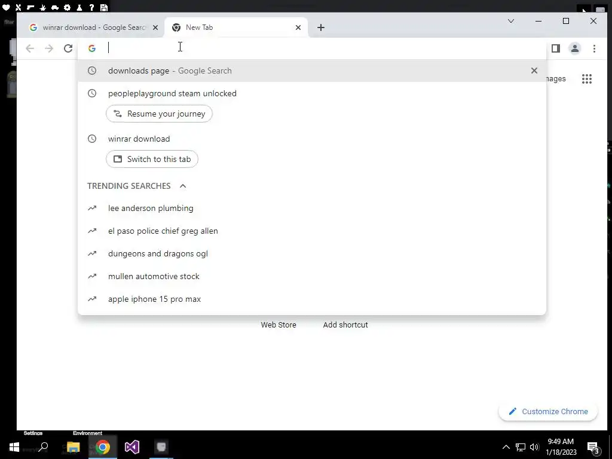Viewport: 612px width, 459px height.
Task: Click 'Switch to this tab' chip
Action: click(152, 159)
